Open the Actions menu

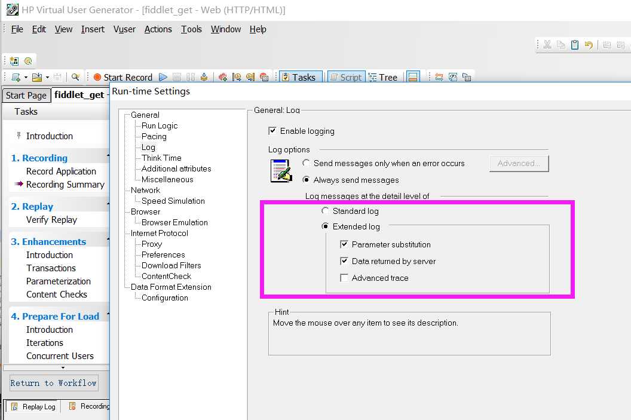point(158,29)
